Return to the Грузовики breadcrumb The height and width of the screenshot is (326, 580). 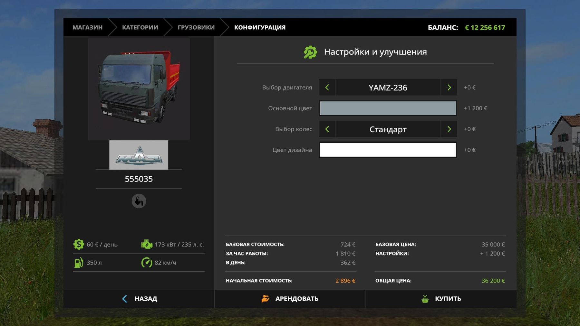click(x=196, y=27)
